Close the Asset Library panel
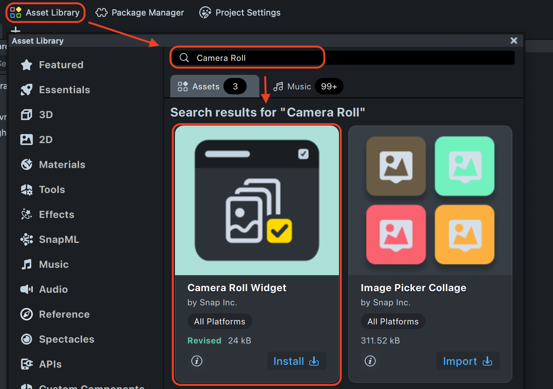The height and width of the screenshot is (389, 553). 514,41
